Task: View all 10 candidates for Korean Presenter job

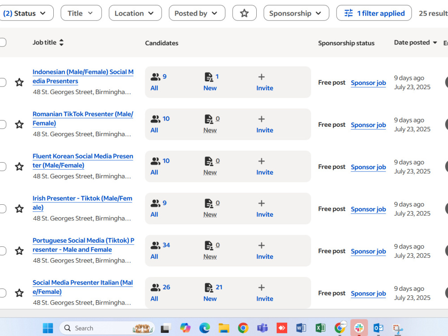Action: pyautogui.click(x=160, y=166)
